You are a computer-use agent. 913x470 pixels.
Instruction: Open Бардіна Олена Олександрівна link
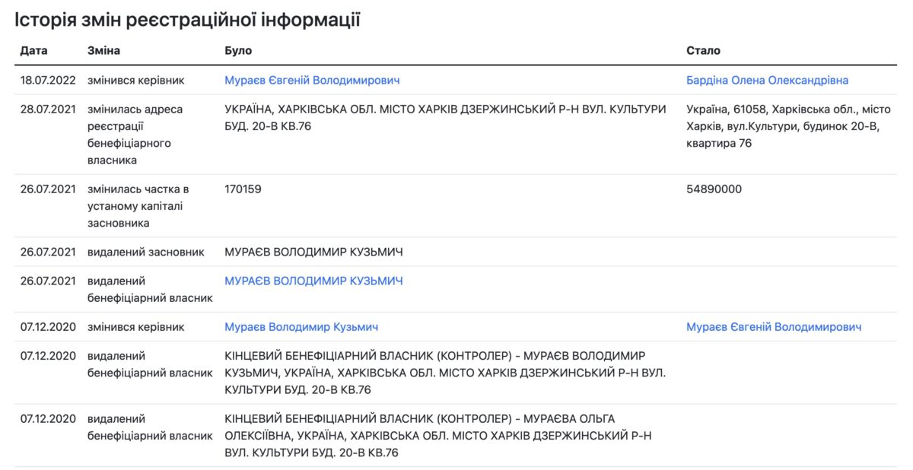coord(767,81)
